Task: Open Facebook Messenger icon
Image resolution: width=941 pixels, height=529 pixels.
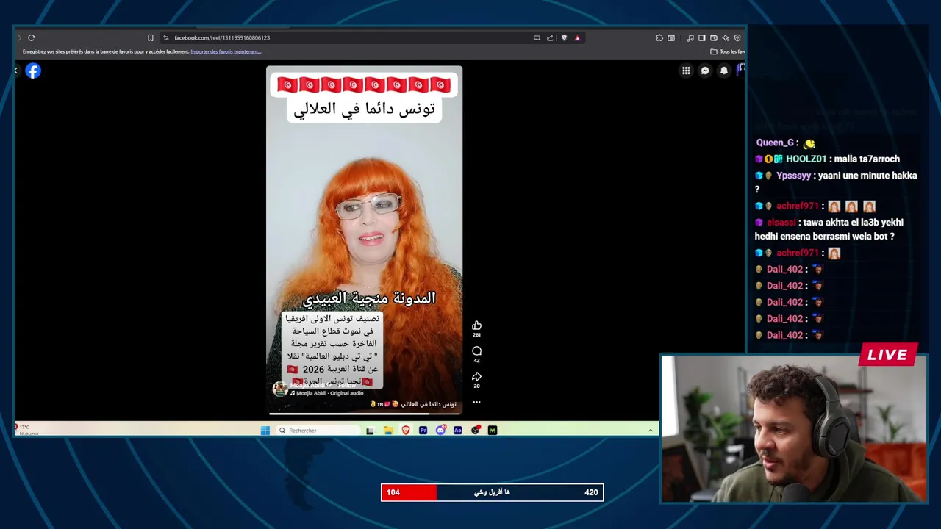Action: pos(705,71)
